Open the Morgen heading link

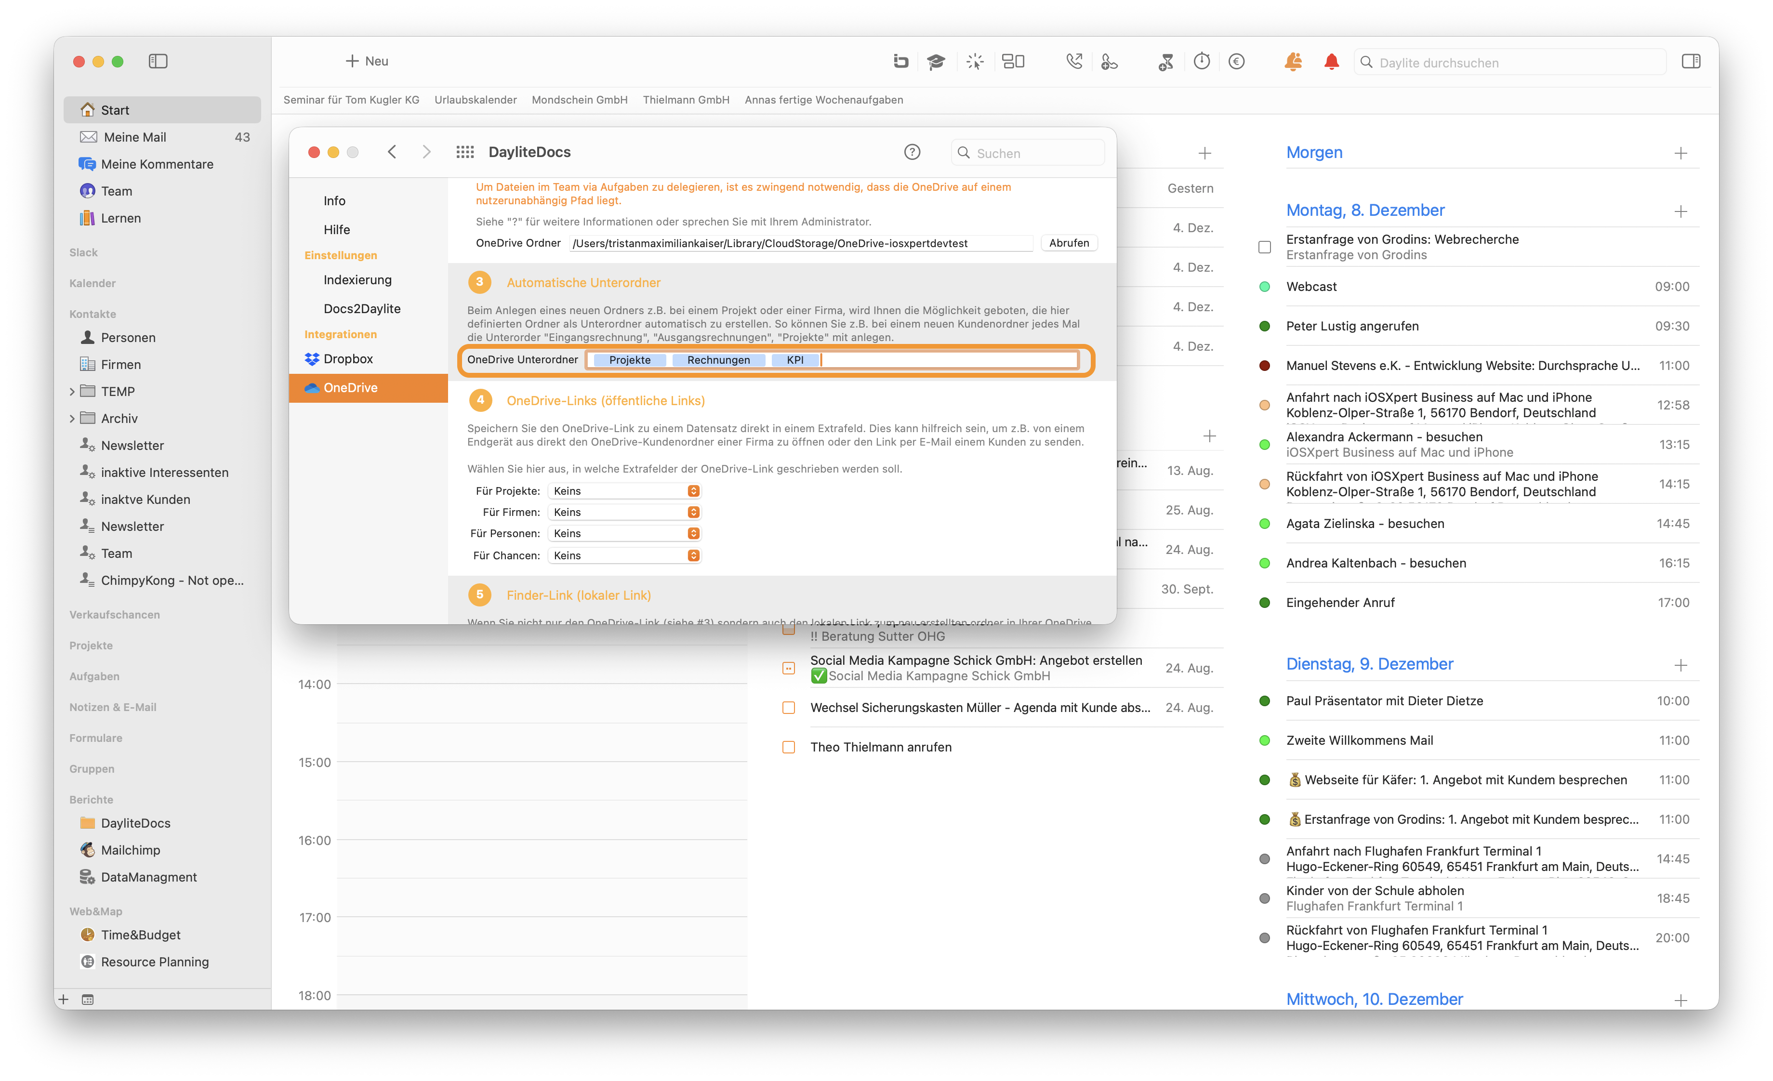[1314, 153]
